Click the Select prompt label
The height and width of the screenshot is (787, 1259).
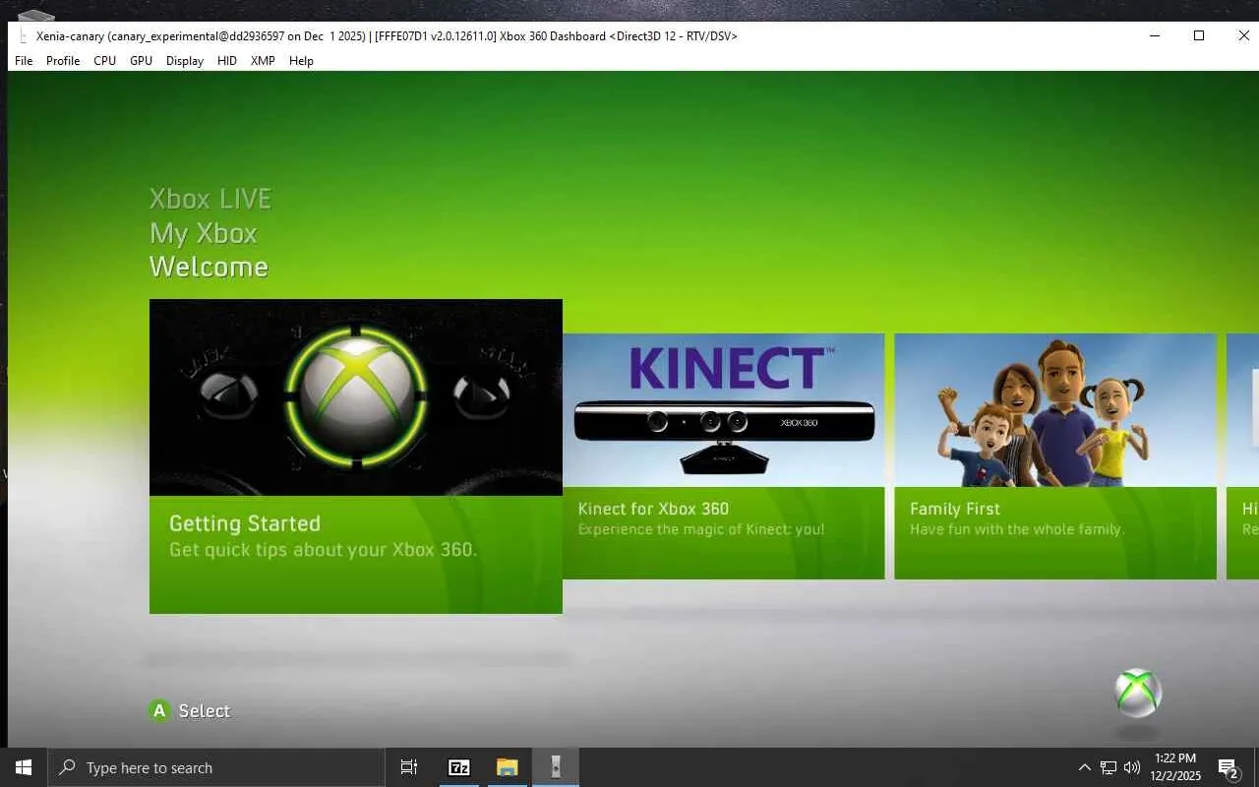(x=205, y=710)
